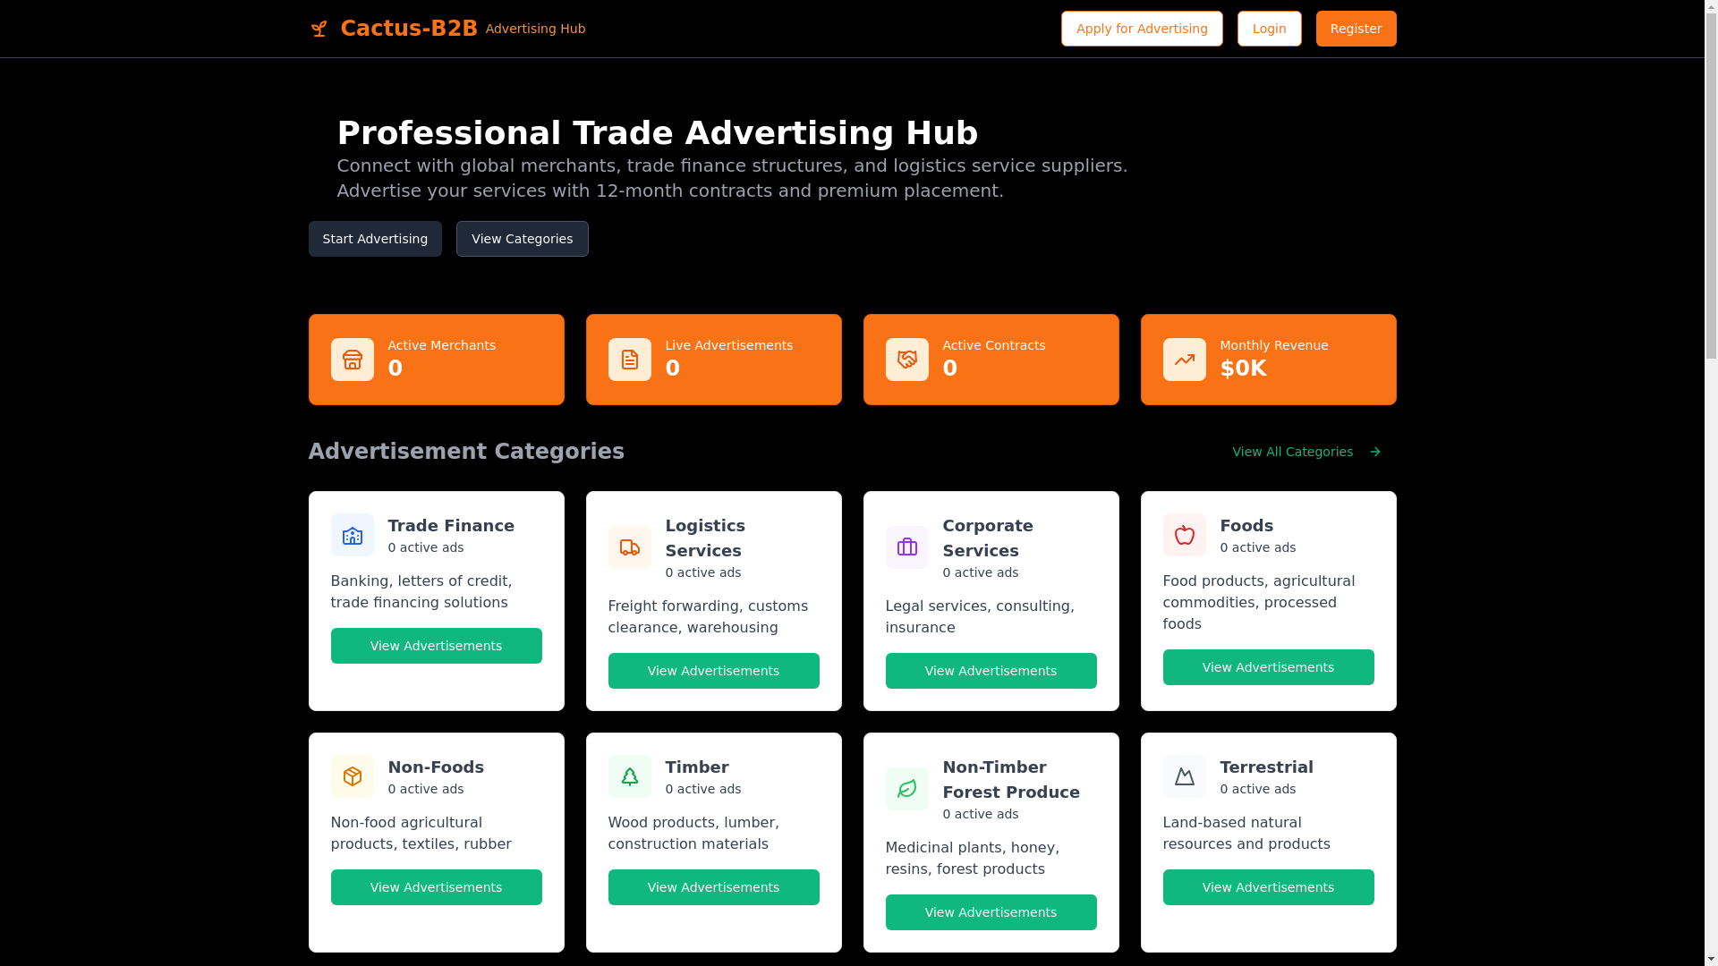Open the View All Categories link
Image resolution: width=1718 pixels, height=966 pixels.
pos(1307,452)
